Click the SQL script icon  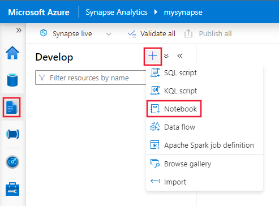155,72
